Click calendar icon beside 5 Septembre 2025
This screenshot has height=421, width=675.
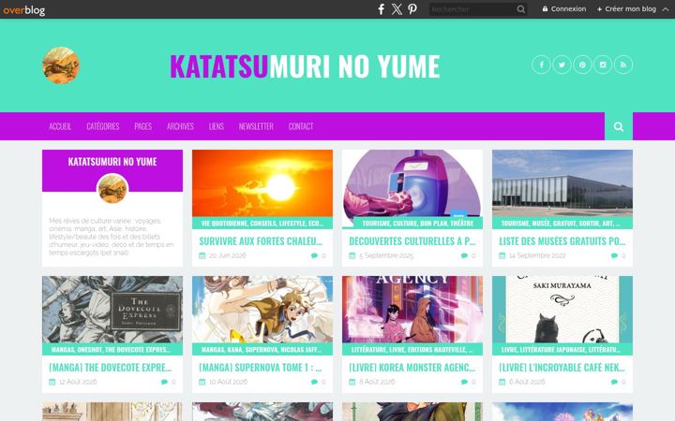(x=352, y=255)
